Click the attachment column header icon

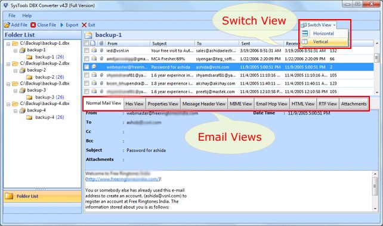101,44
